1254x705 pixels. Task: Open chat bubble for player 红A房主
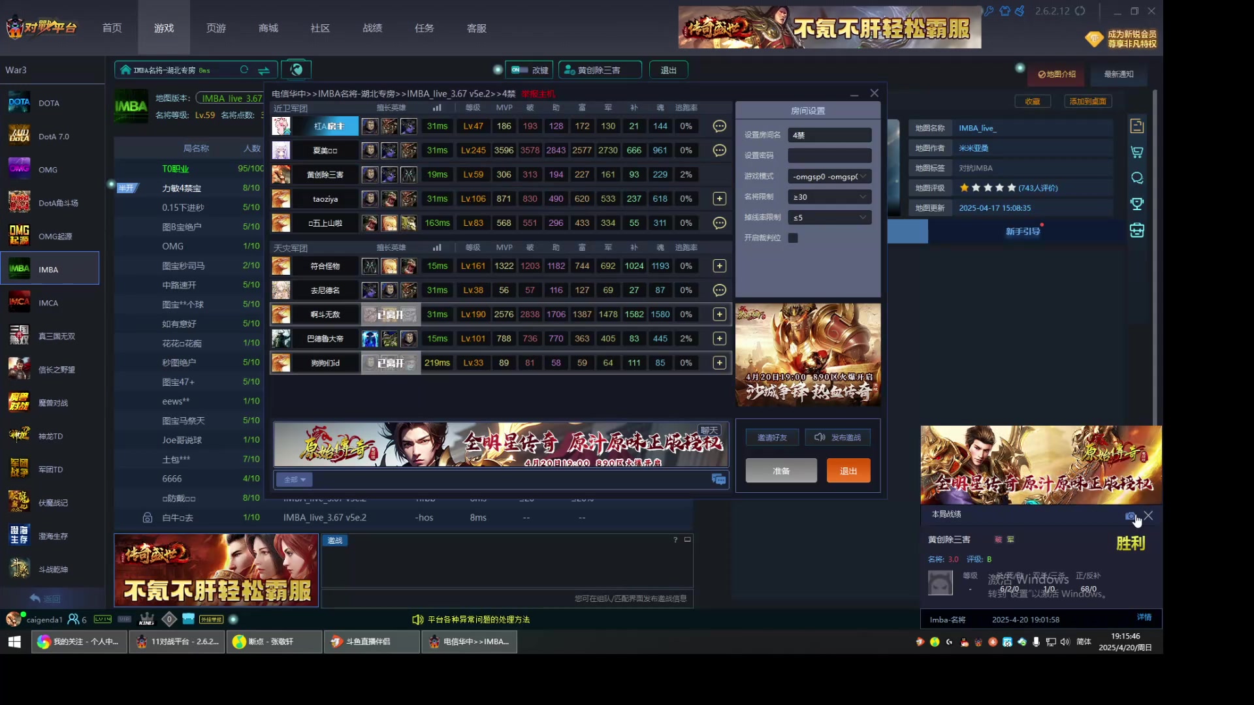click(719, 126)
